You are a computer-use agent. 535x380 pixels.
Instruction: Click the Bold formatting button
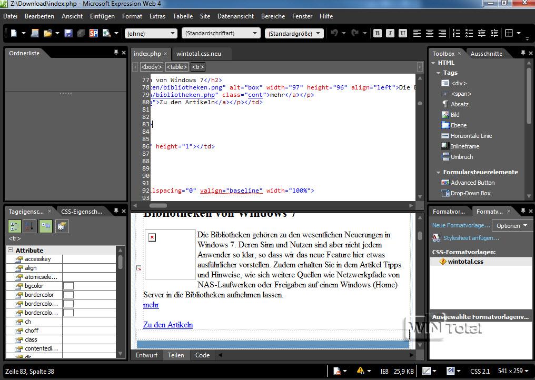[x=377, y=33]
